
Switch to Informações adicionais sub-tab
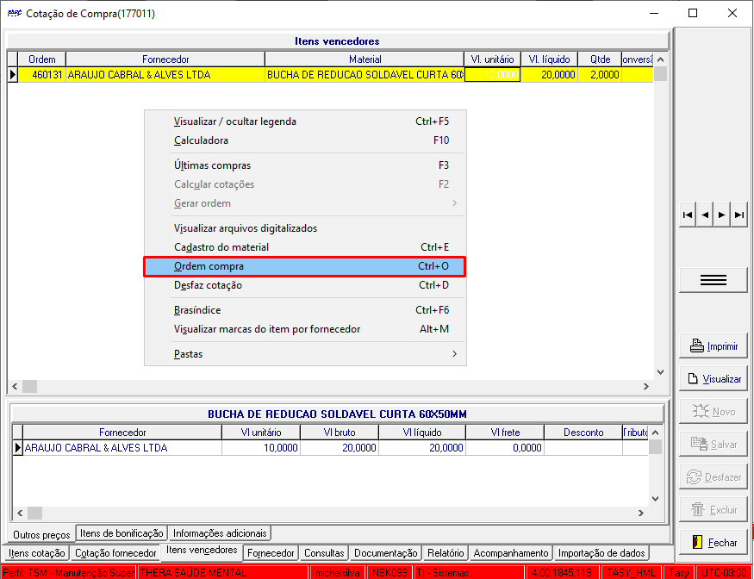click(x=220, y=533)
